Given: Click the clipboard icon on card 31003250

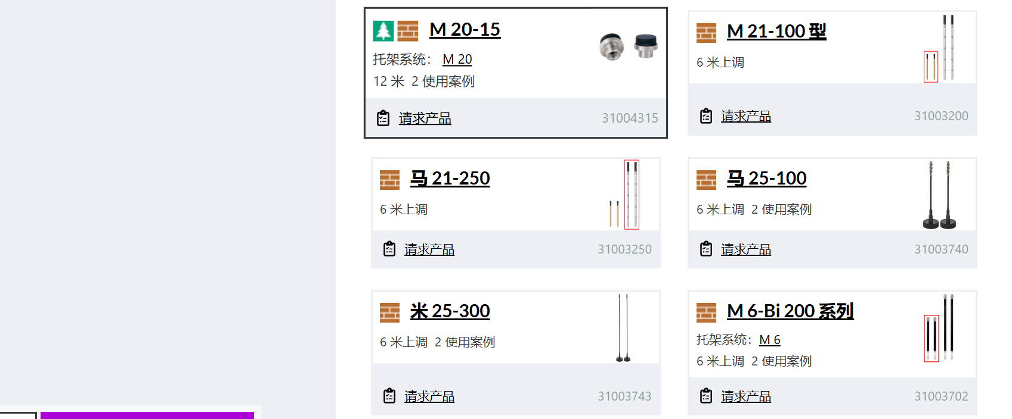Looking at the screenshot, I should tap(389, 249).
